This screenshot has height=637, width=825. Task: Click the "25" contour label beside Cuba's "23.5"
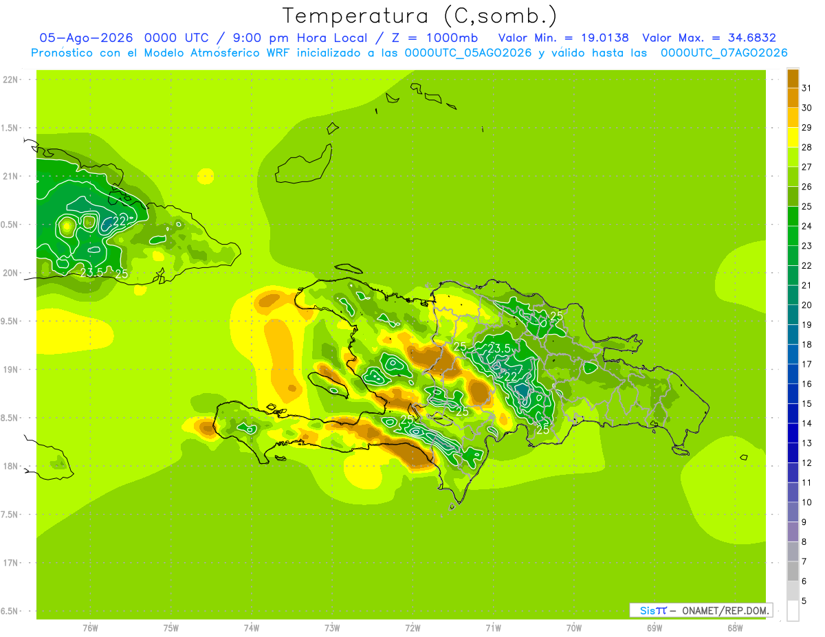122,273
